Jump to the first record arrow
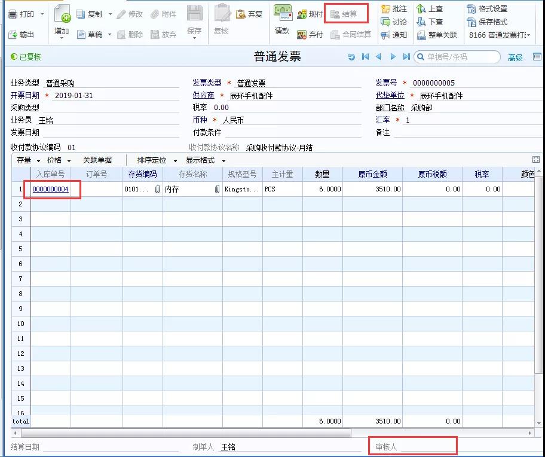The height and width of the screenshot is (457, 545). (x=365, y=57)
